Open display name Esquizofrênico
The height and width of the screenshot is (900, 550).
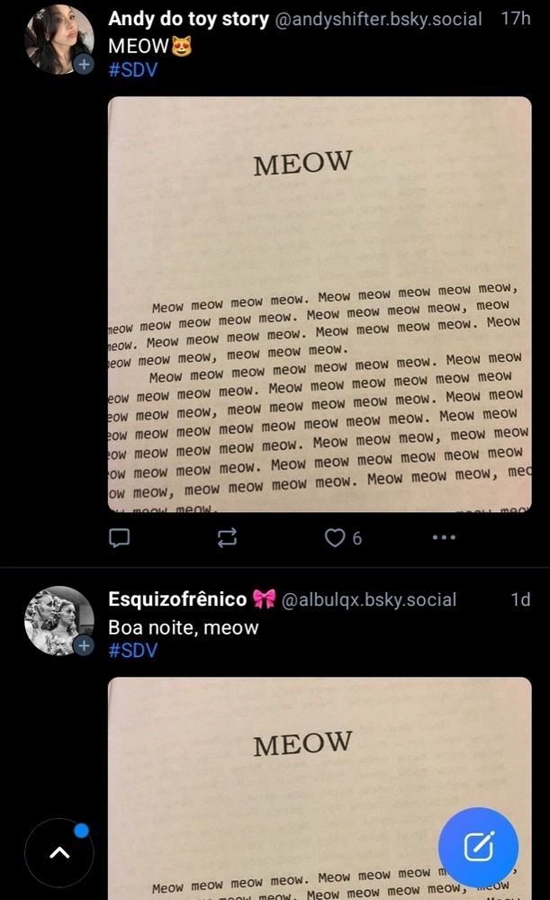click(x=177, y=599)
